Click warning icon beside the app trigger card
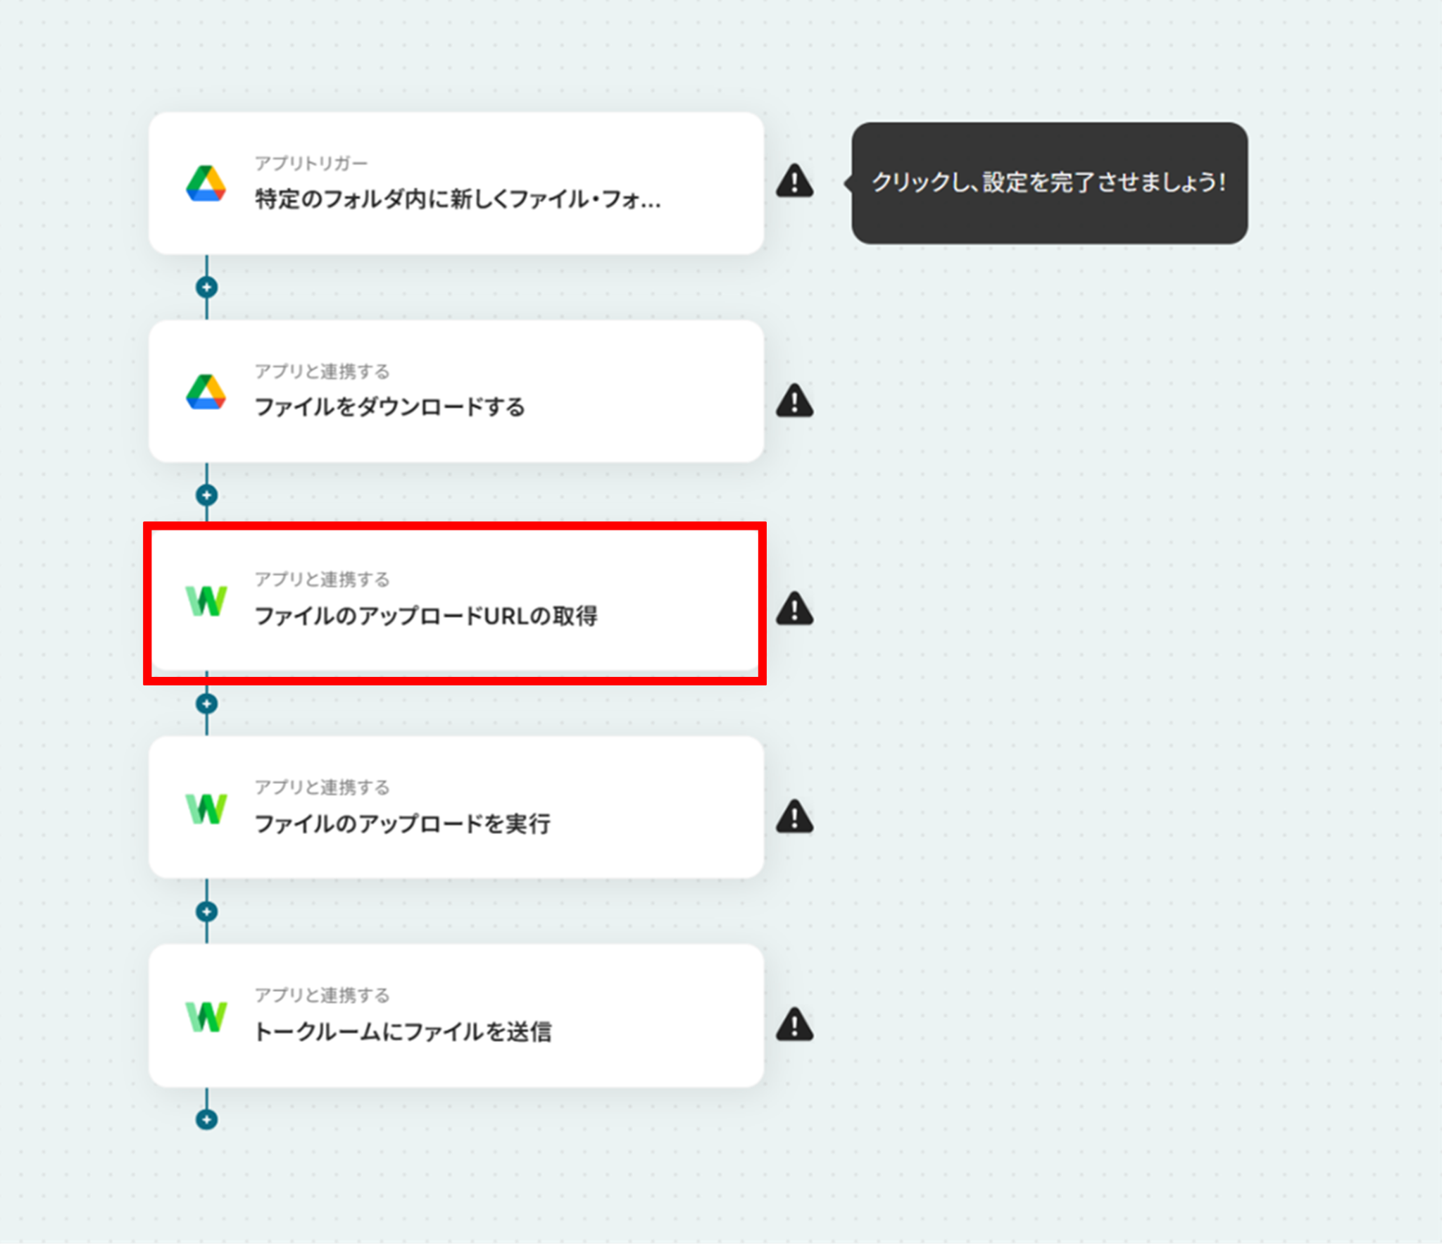Screen dimensions: 1442x1244 [x=795, y=180]
